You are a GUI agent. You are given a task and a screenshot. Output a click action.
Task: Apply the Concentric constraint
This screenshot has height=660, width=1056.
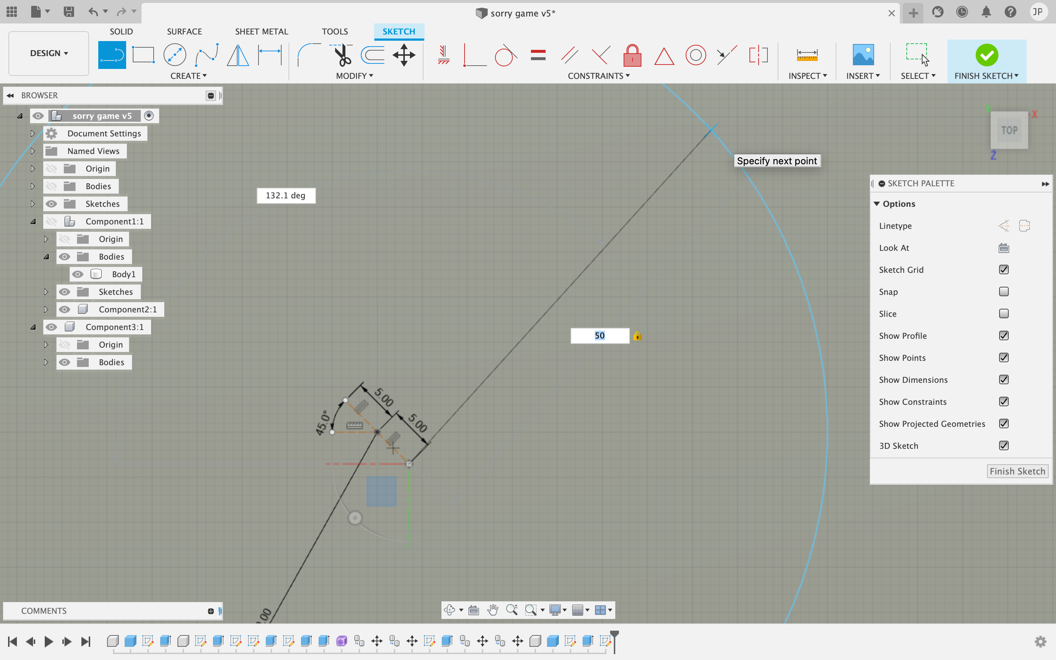tap(696, 55)
